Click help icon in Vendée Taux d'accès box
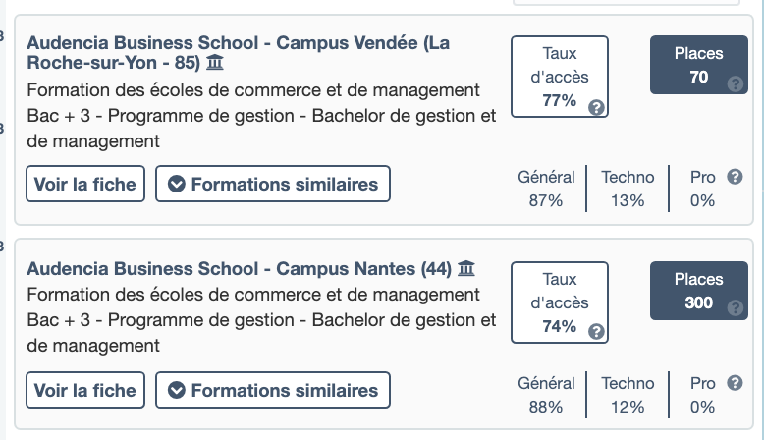The width and height of the screenshot is (764, 440). (595, 108)
